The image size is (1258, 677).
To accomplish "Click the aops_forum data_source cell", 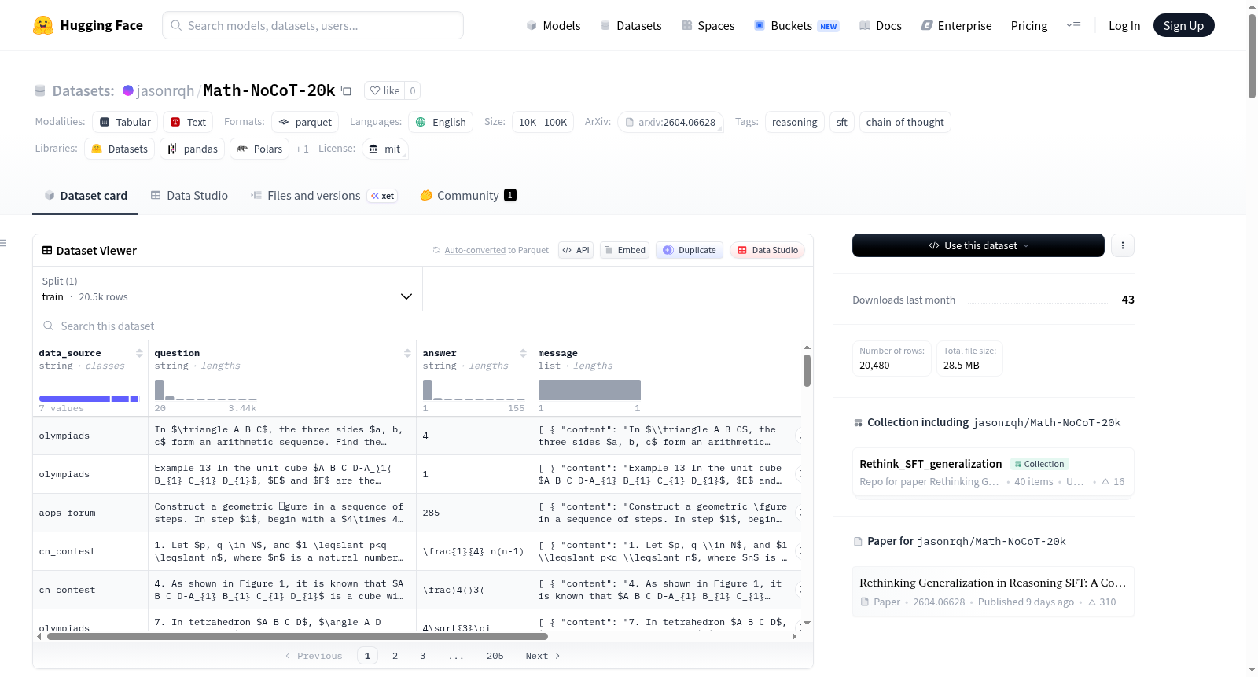I will coord(90,513).
